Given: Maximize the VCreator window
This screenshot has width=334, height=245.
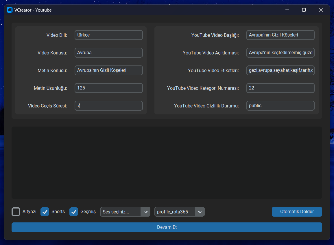Looking at the screenshot, I should (304, 10).
